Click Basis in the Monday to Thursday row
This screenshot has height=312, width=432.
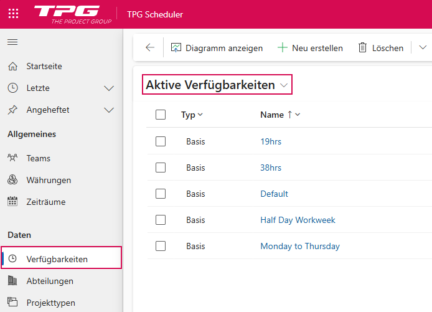coord(195,246)
